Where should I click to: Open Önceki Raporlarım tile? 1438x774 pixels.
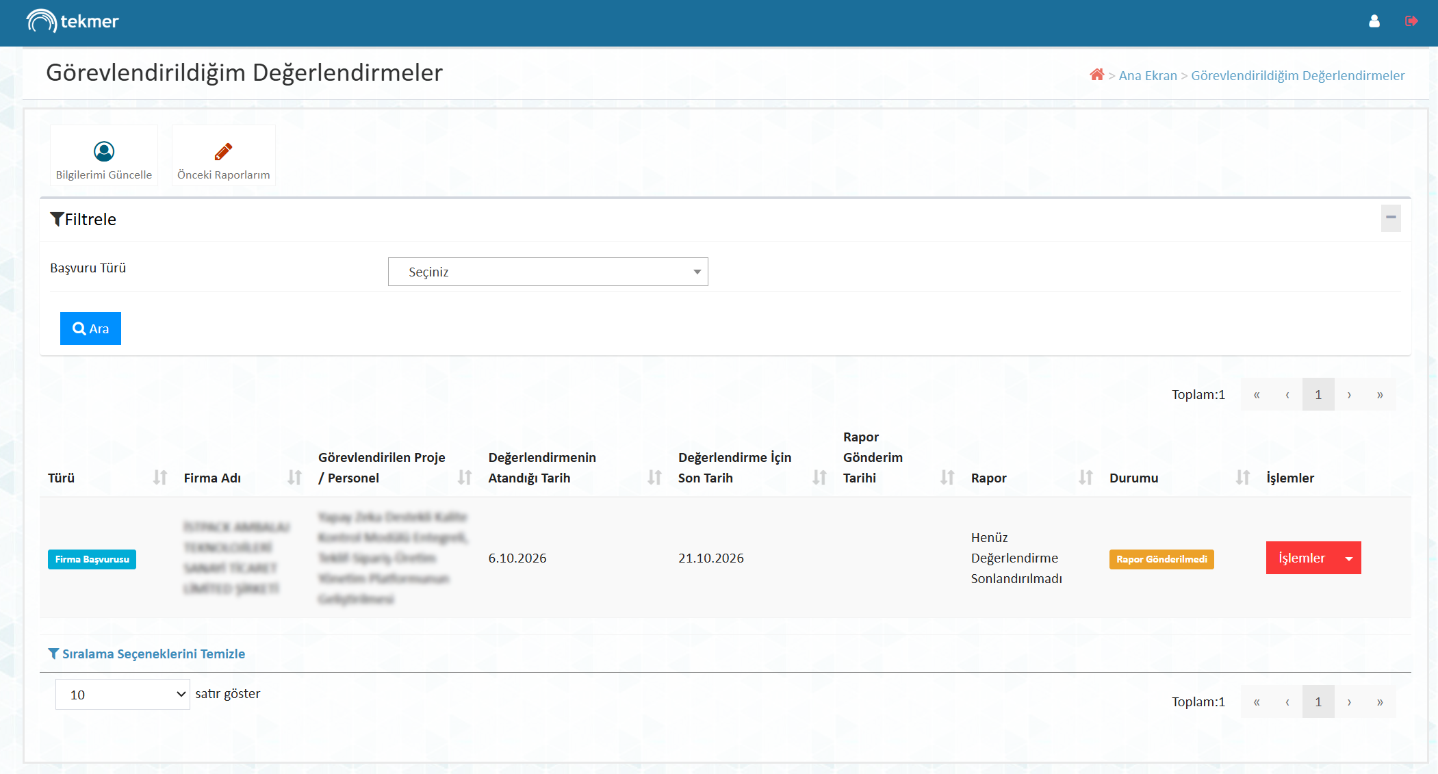224,155
